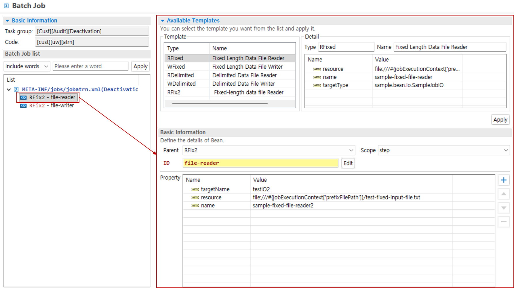Click the 'Please enter a word' field
The width and height of the screenshot is (514, 288).
pos(90,66)
